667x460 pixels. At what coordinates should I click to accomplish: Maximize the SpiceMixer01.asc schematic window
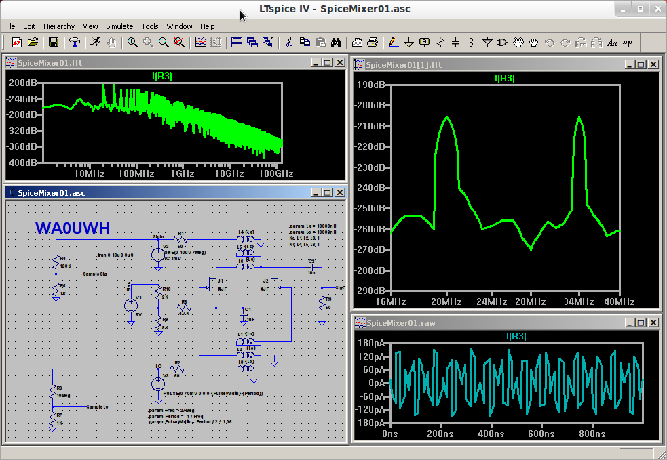coord(327,193)
